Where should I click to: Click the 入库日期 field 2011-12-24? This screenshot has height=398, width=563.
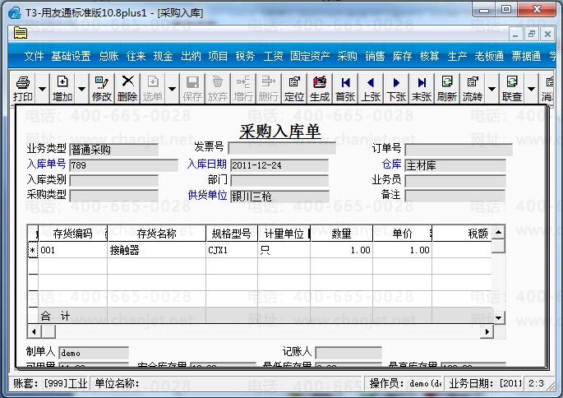pos(279,165)
